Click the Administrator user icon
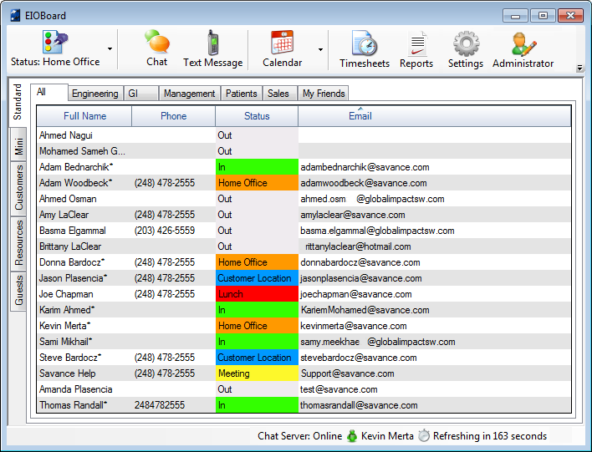 (523, 43)
